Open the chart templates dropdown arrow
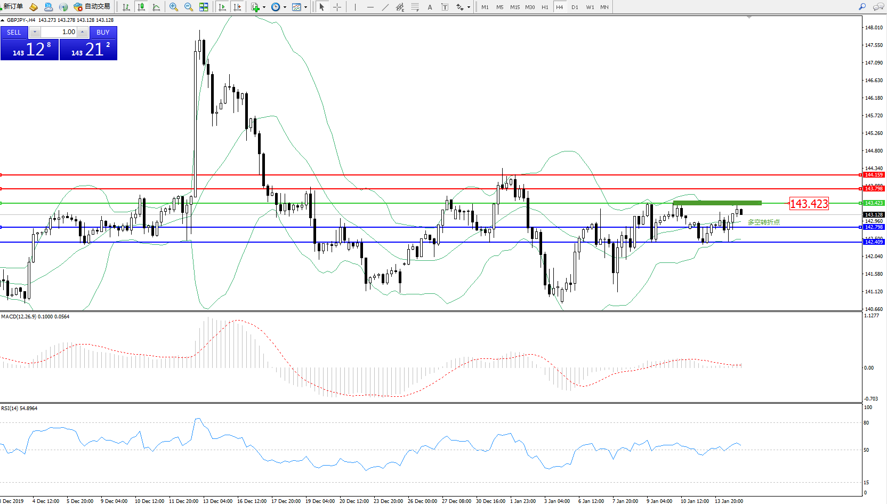This screenshot has width=887, height=504. point(305,7)
